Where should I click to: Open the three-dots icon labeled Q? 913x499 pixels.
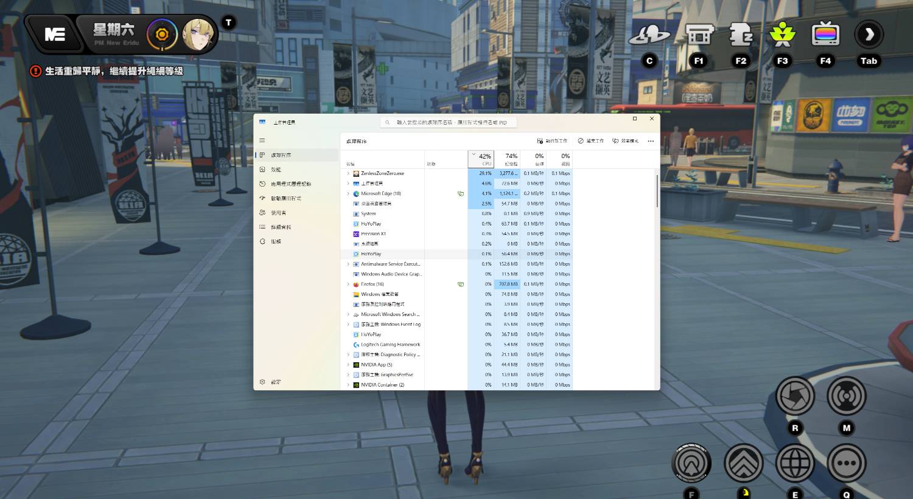point(847,463)
